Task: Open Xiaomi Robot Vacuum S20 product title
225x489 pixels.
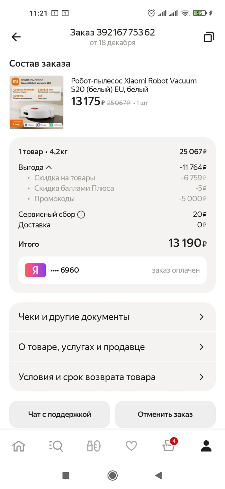Action: (134, 85)
